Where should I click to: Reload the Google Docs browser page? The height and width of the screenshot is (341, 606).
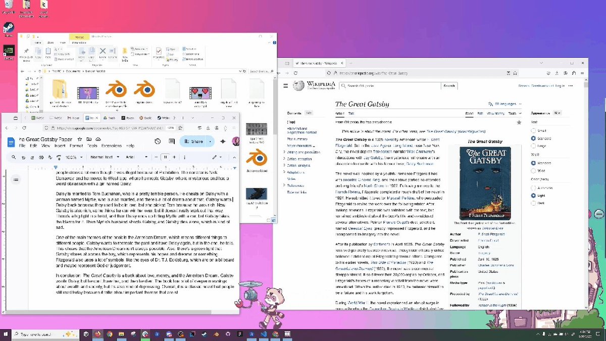click(24, 128)
